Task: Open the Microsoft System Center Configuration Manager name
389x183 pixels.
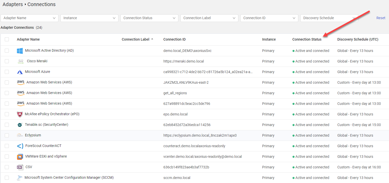Action: [69, 177]
